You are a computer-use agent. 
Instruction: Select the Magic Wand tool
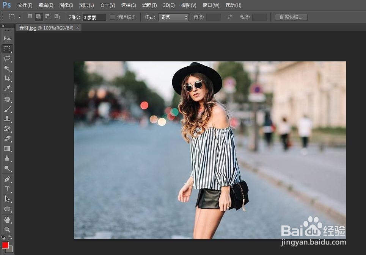click(x=7, y=68)
